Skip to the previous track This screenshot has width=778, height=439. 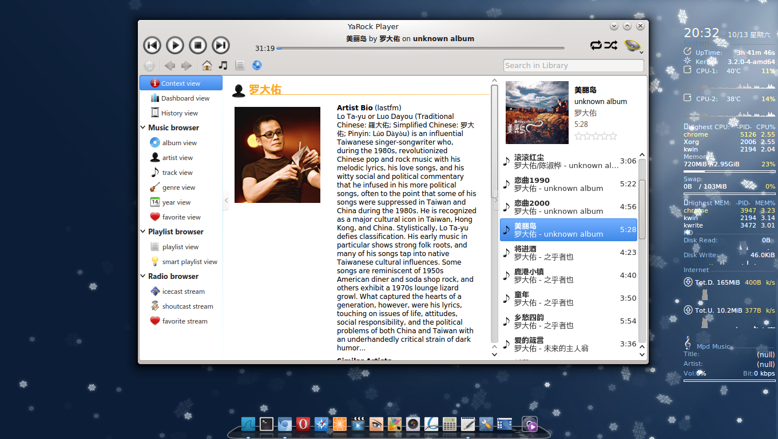(x=152, y=45)
